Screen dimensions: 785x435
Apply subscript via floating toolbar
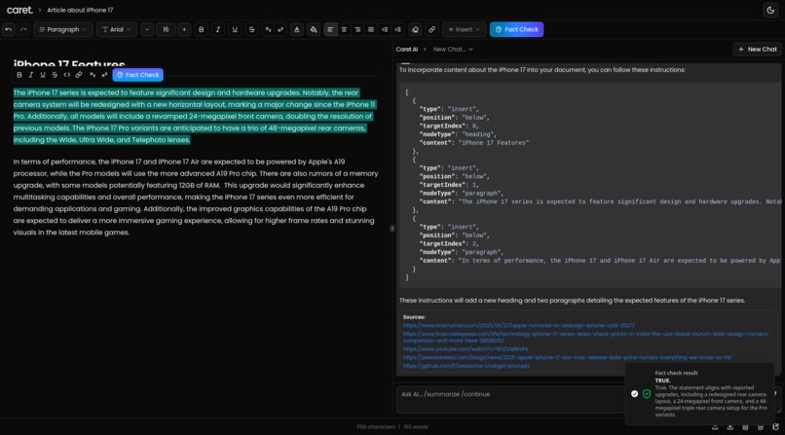coord(93,75)
